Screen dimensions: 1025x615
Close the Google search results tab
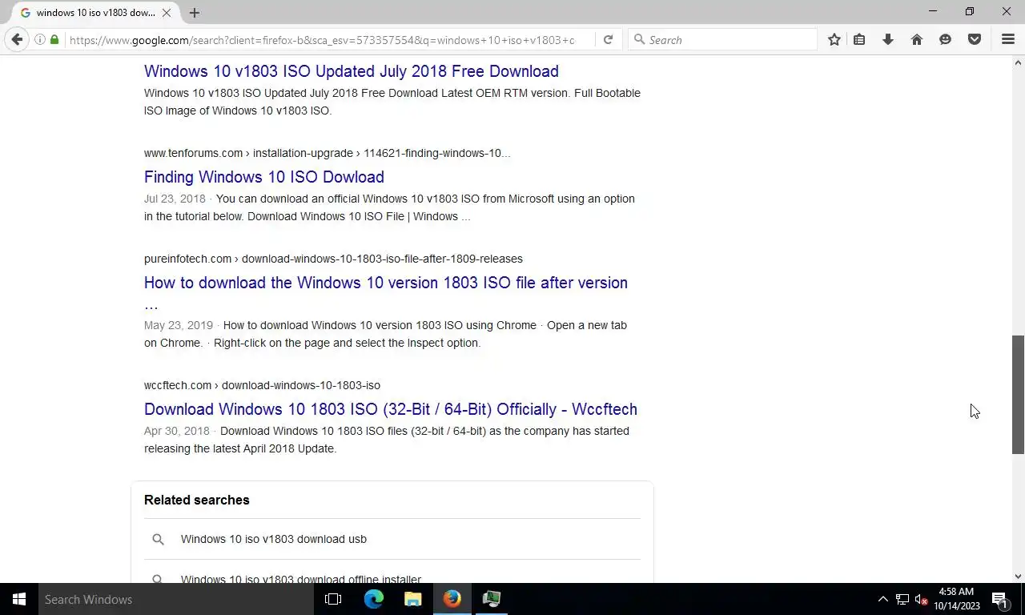[167, 13]
